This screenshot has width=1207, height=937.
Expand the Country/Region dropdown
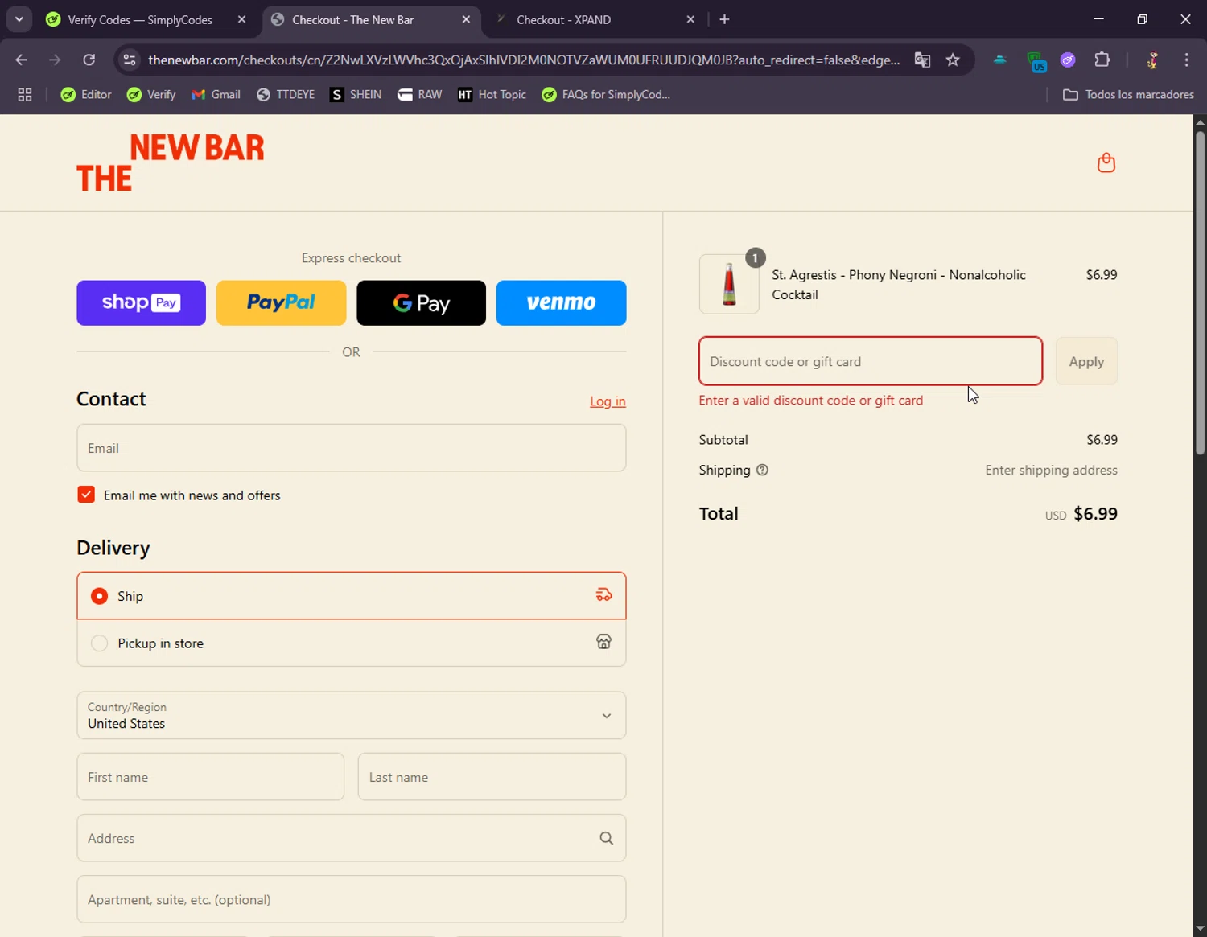pos(351,716)
